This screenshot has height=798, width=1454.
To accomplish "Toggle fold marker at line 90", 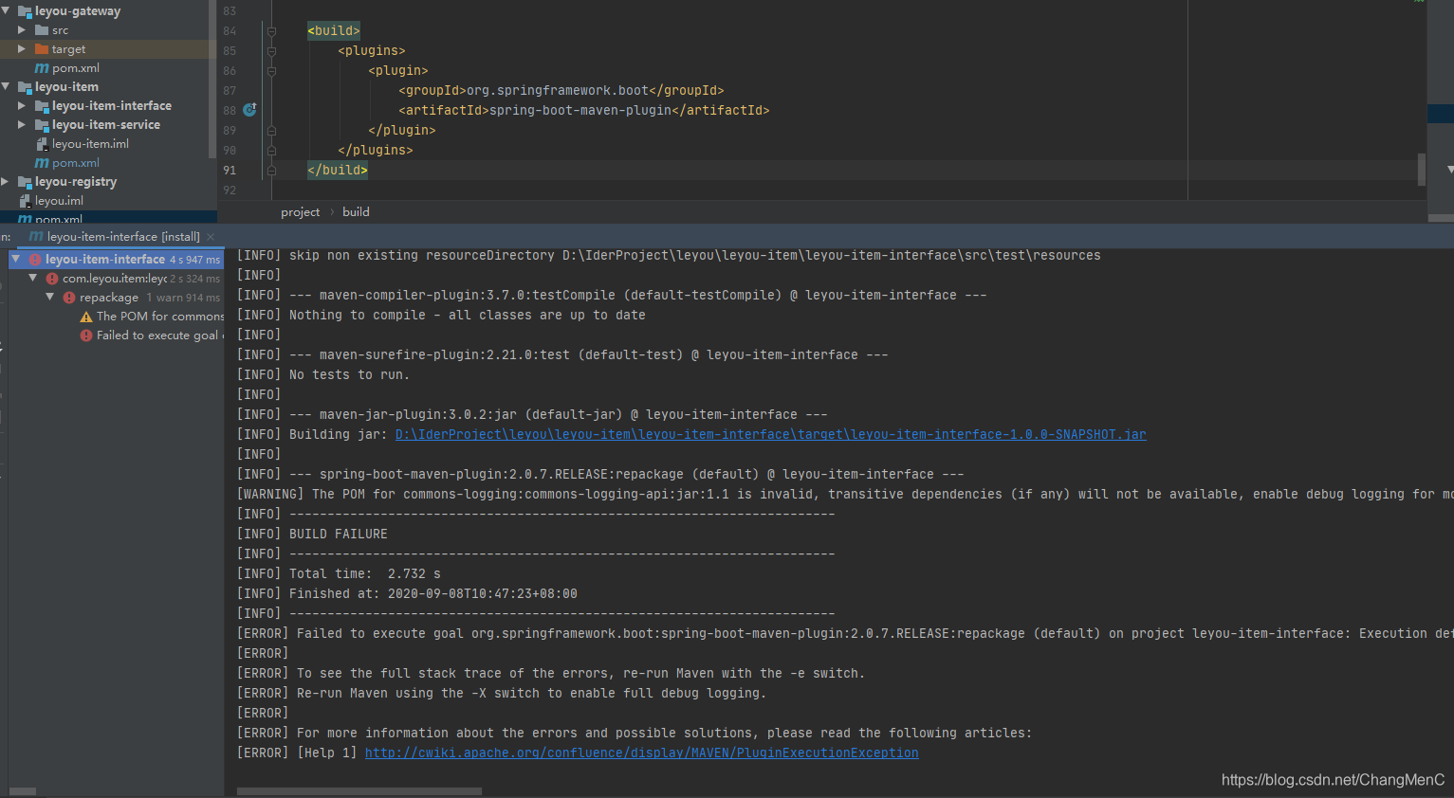I will [271, 151].
